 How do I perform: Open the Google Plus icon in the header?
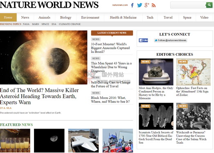(147, 5)
